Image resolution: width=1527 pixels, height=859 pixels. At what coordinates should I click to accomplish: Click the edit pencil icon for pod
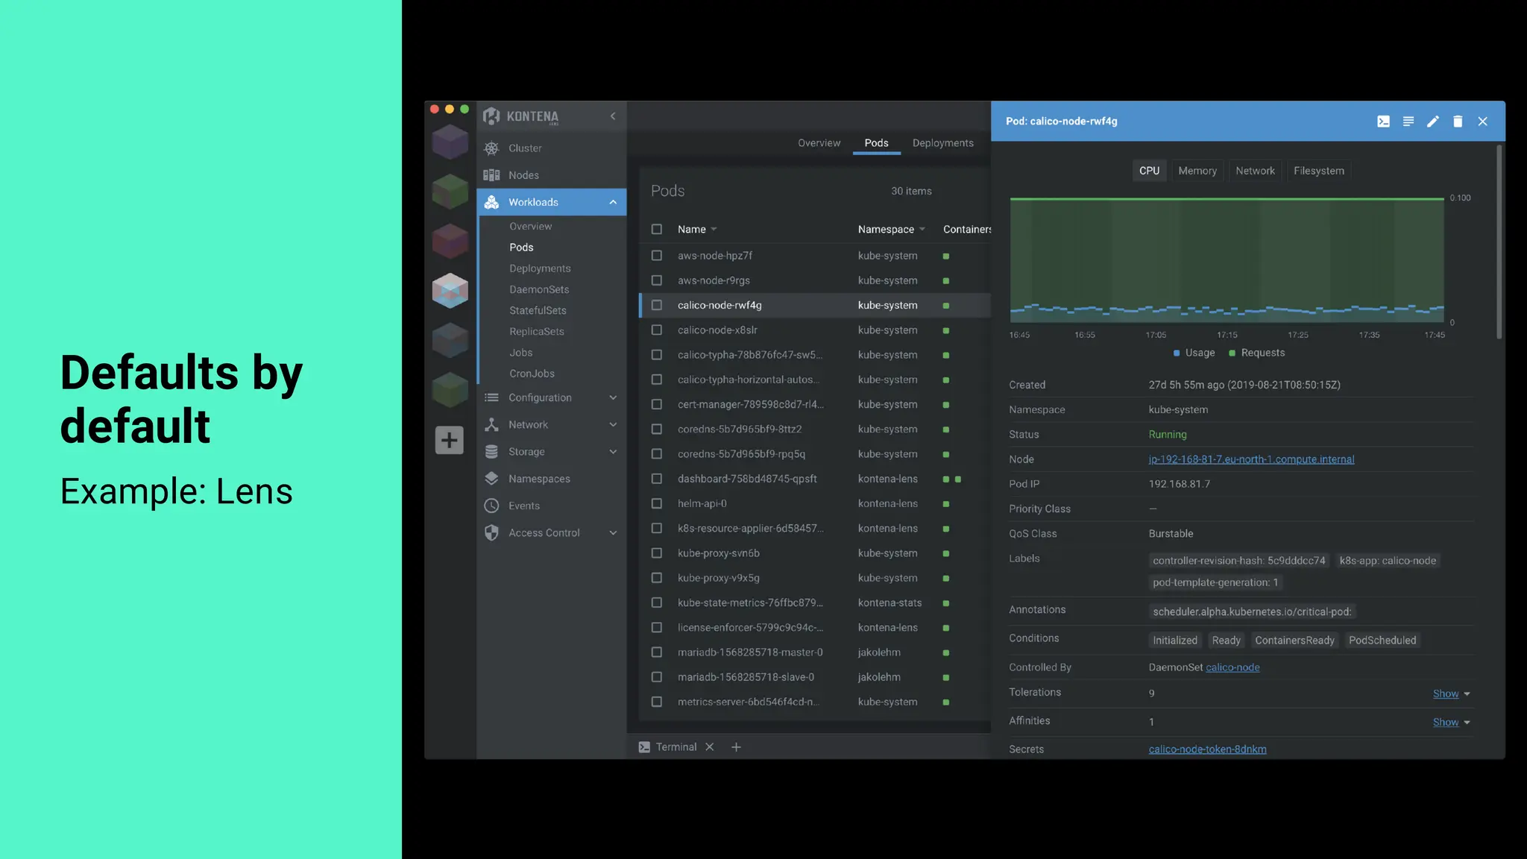1432,122
